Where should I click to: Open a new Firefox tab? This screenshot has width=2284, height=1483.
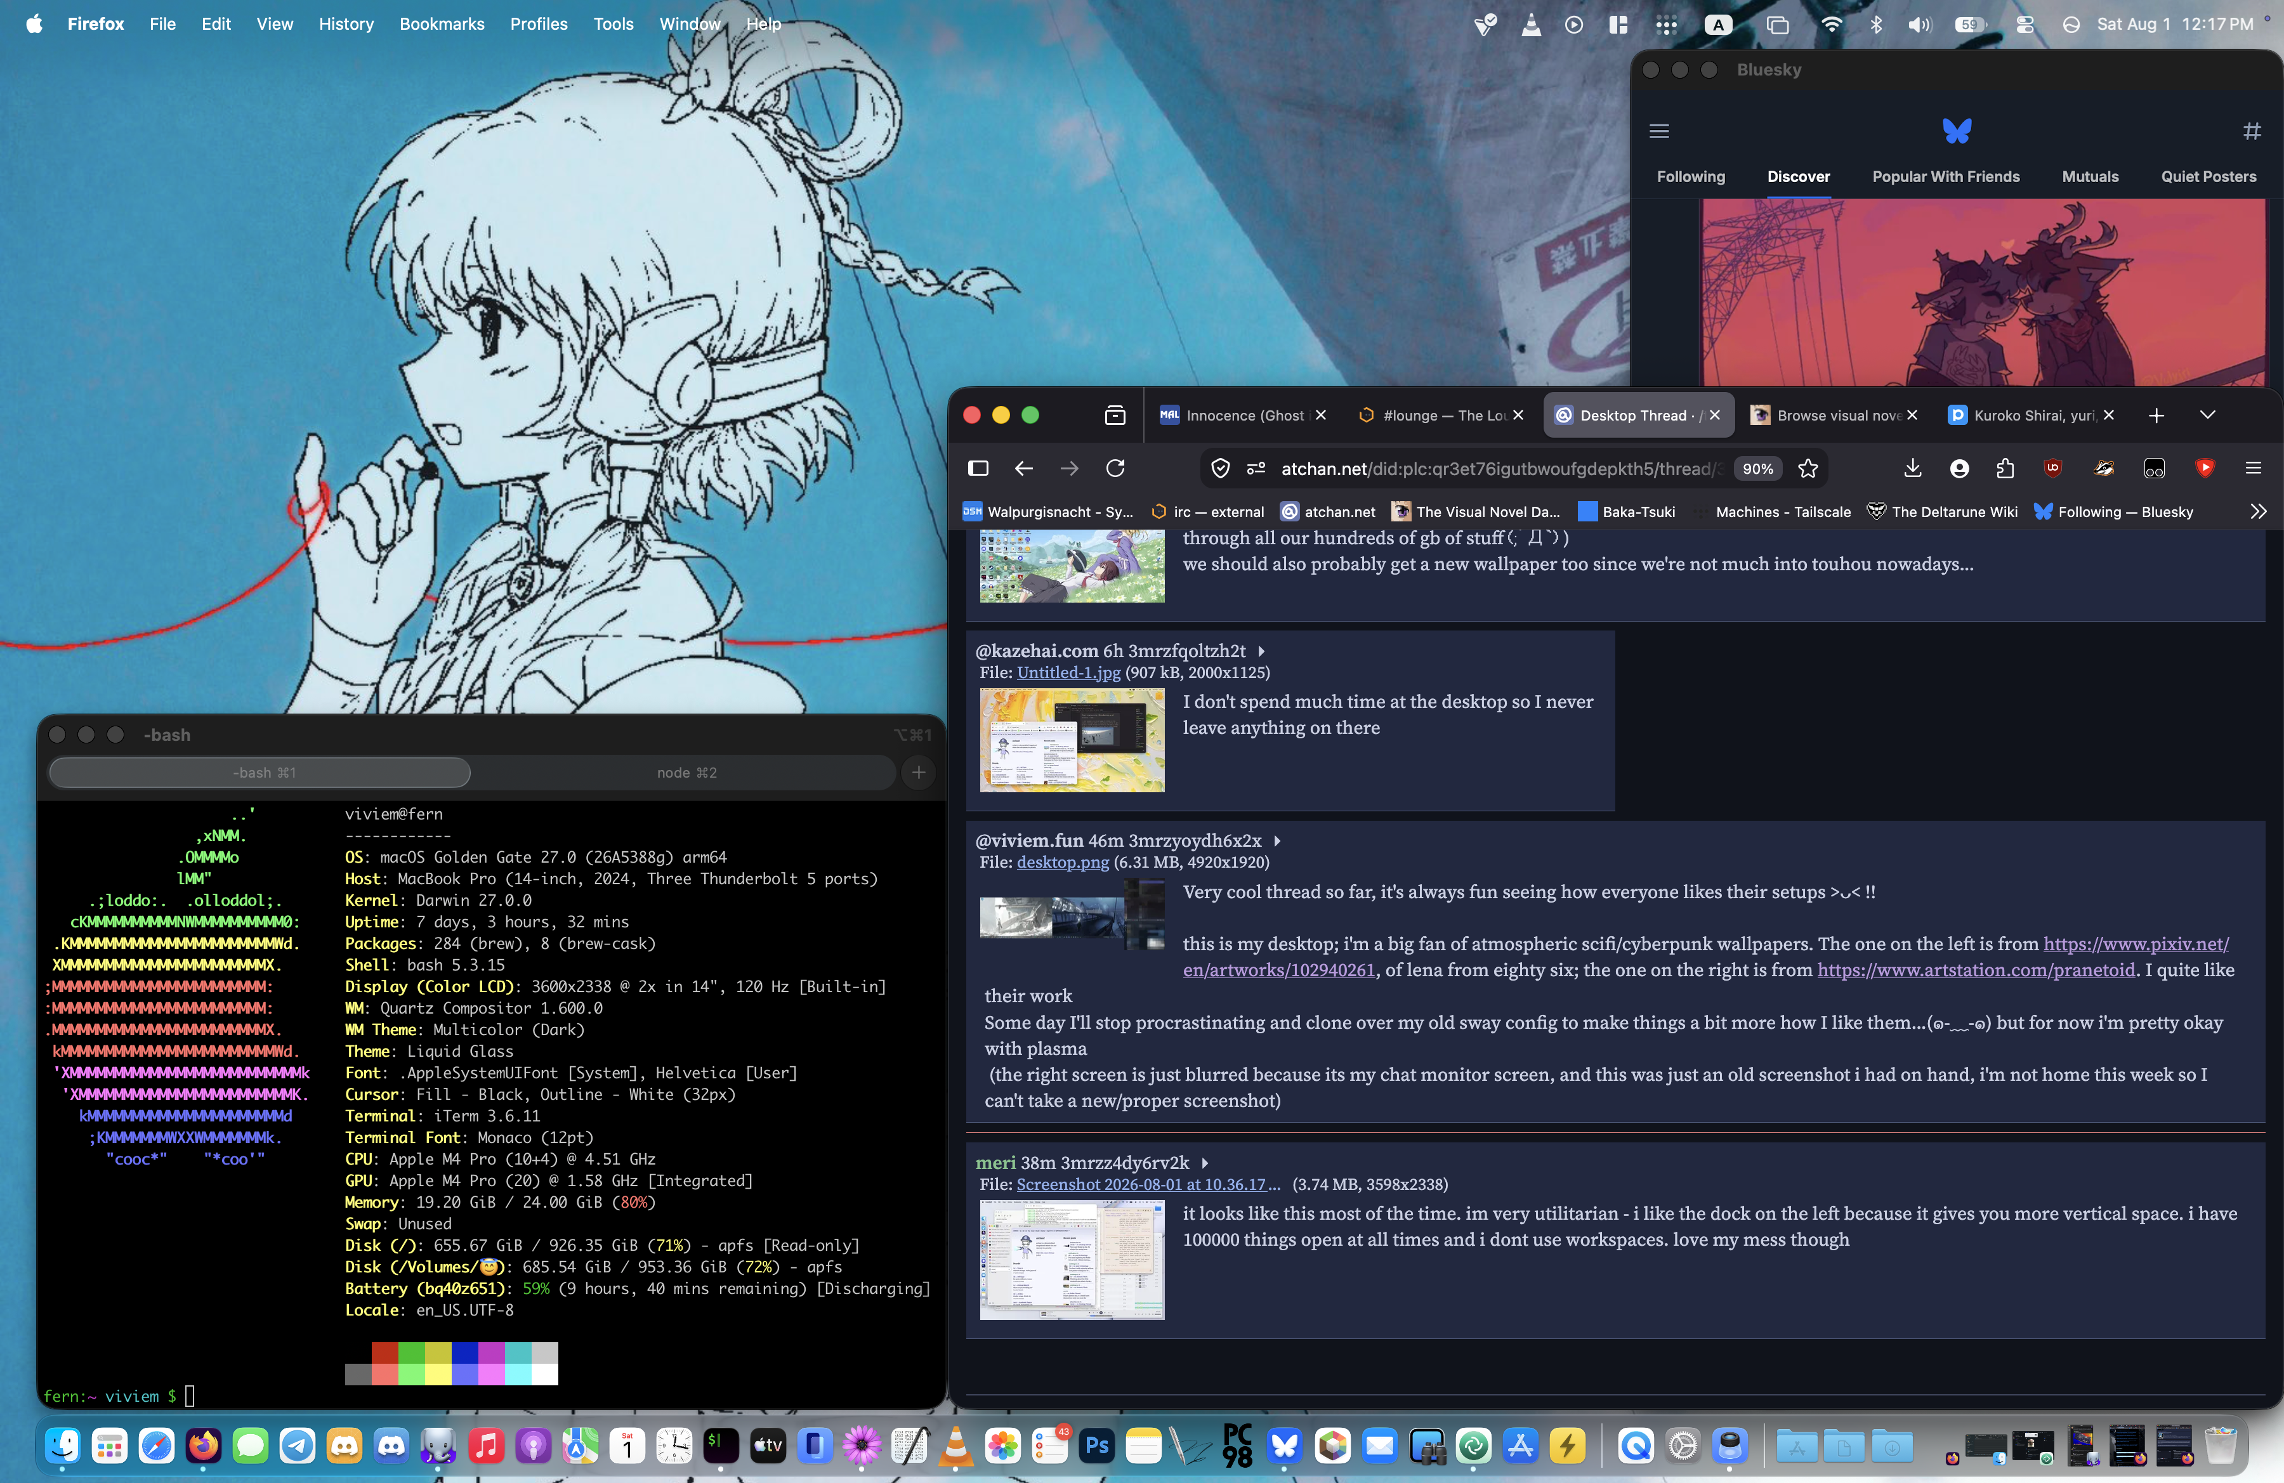(2156, 415)
